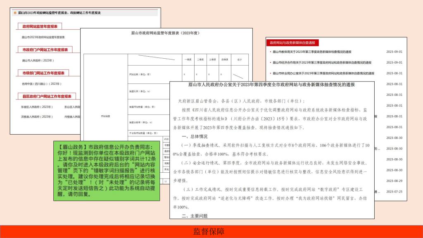The image size is (423, 238).
Task: Open the 眉山市教体局 third-quarter new media inspection notice
Action: pos(312,52)
